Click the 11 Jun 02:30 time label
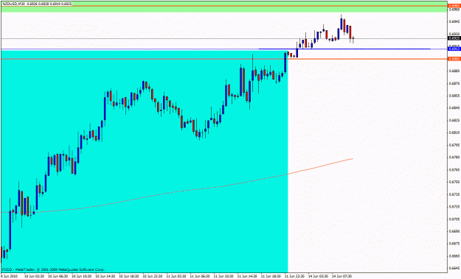Viewport: 461px width, 279px height. [x=176, y=276]
